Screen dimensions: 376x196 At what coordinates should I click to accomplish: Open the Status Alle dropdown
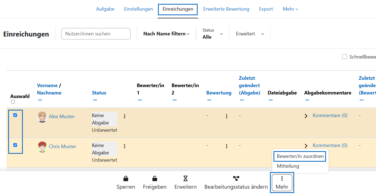tap(213, 34)
